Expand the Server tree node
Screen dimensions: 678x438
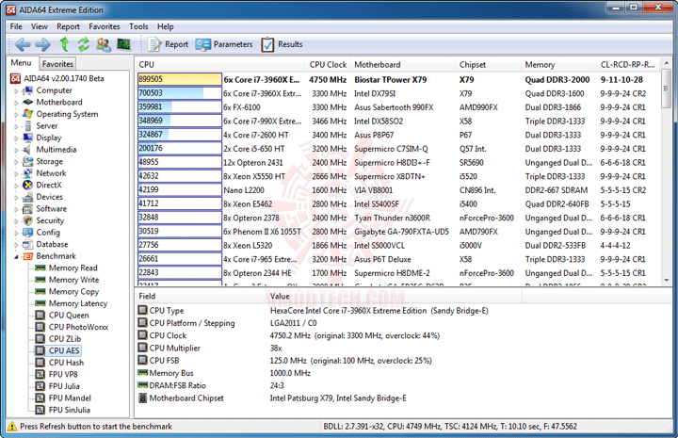click(16, 126)
